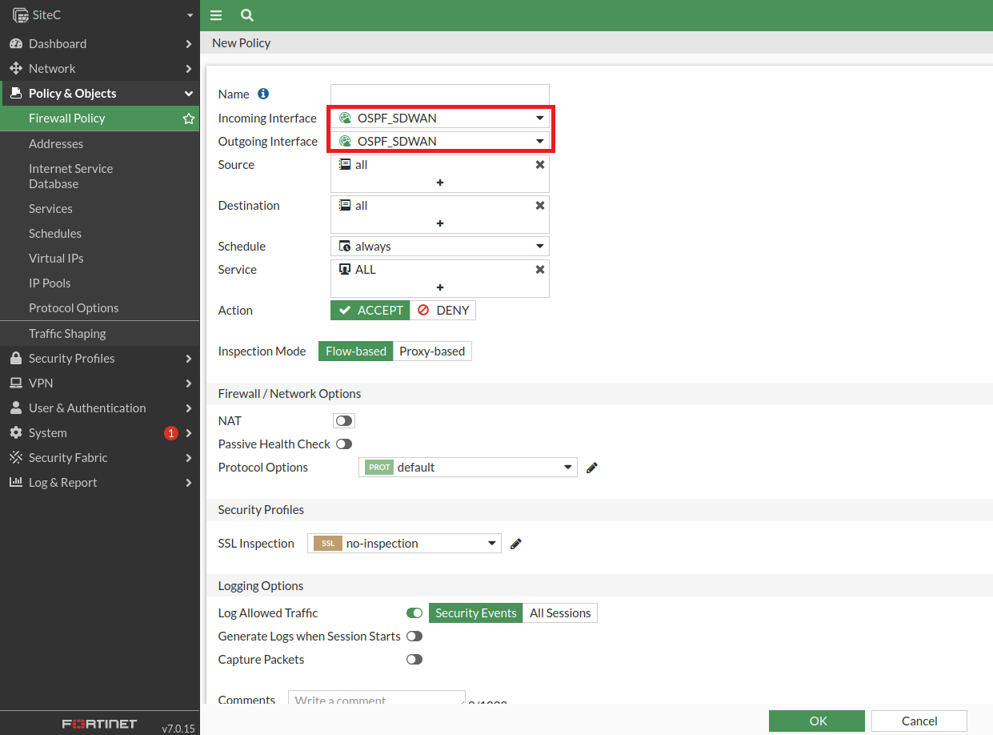Image resolution: width=993 pixels, height=735 pixels.
Task: Toggle Log Allowed Traffic switch
Action: 414,612
